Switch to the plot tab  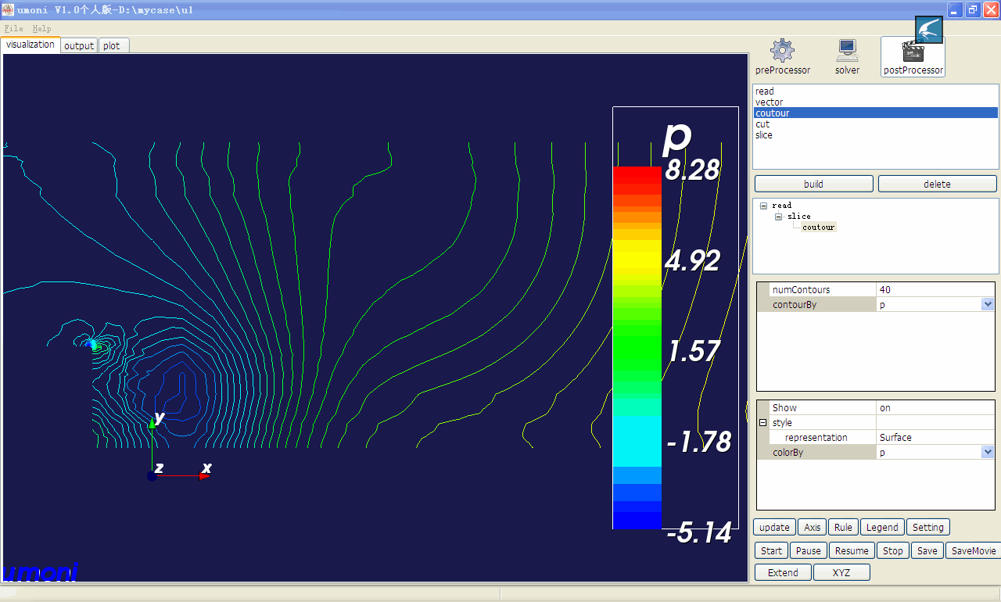pyautogui.click(x=112, y=46)
